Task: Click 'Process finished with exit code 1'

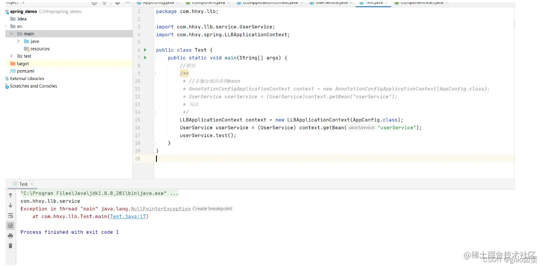Action: 70,232
